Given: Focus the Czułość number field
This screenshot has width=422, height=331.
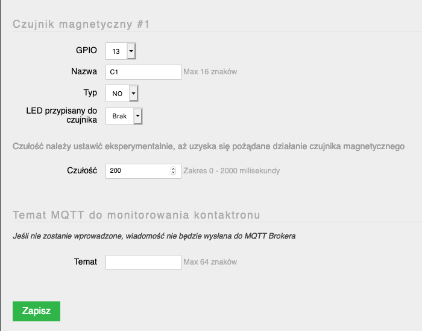Looking at the screenshot, I should click(x=143, y=171).
